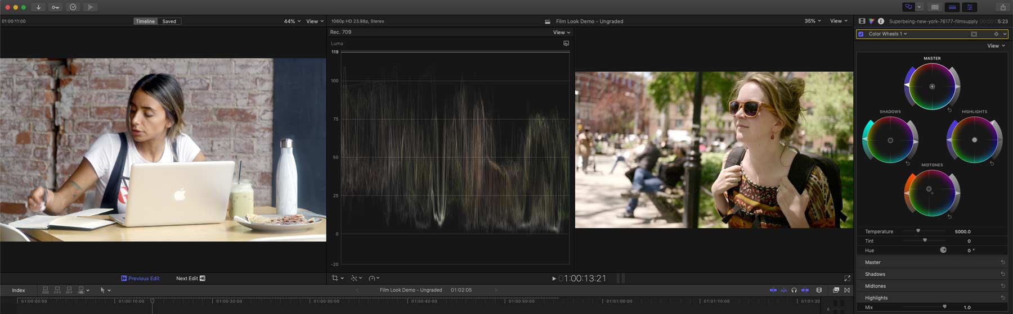
Task: Click the Luma scope settings icon
Action: point(566,43)
